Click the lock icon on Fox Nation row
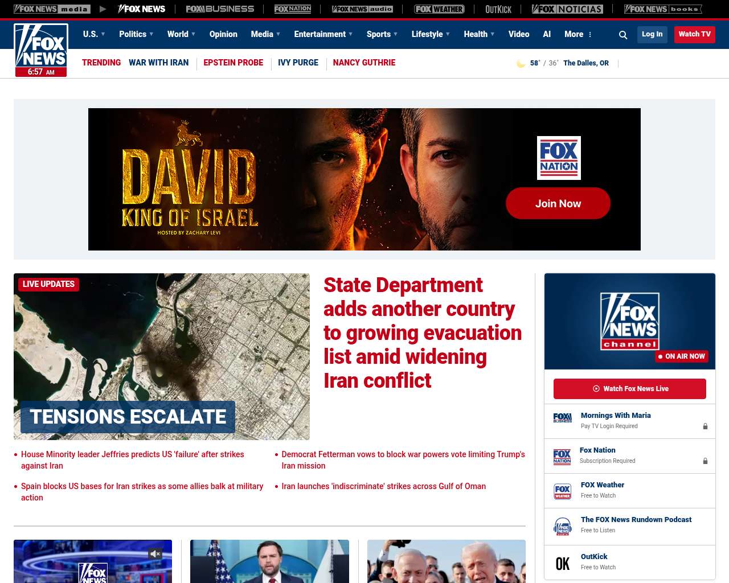 click(705, 461)
